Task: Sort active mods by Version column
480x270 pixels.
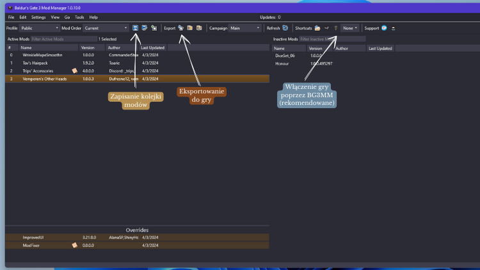Action: coord(92,47)
